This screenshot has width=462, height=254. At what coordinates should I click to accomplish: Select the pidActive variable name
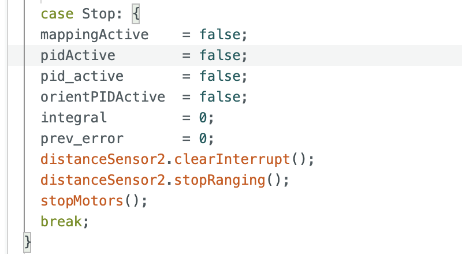pyautogui.click(x=78, y=55)
